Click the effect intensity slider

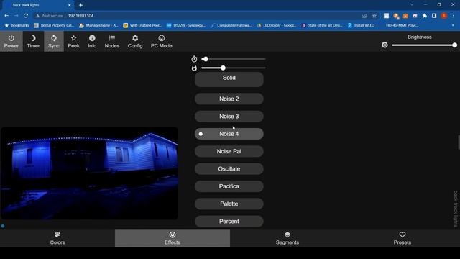(x=234, y=68)
